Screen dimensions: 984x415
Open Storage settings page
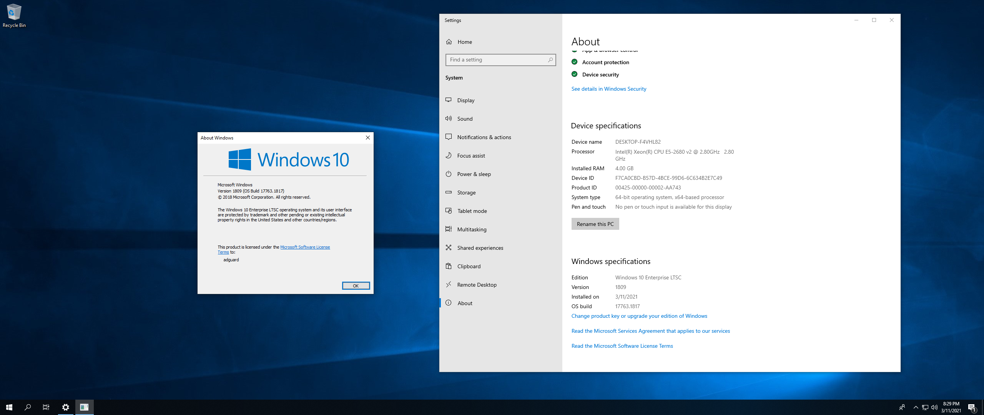500,193
